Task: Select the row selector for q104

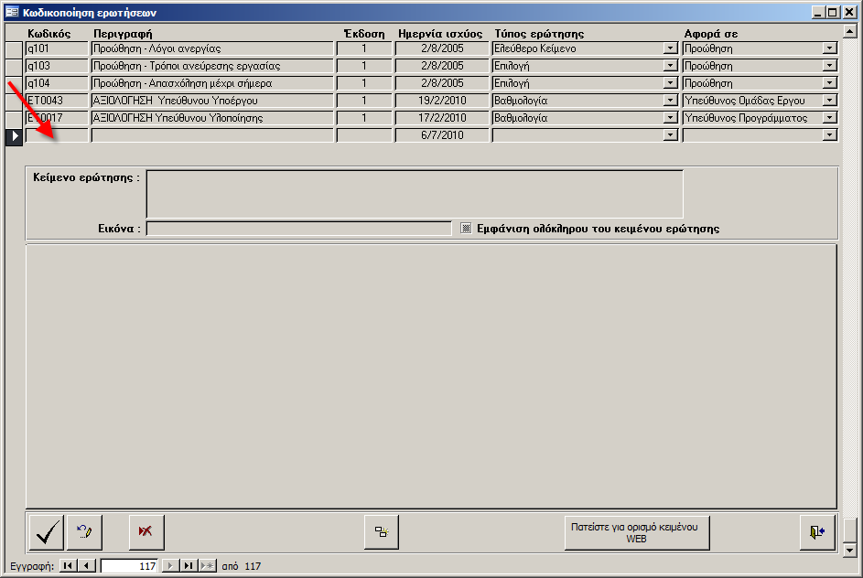Action: click(x=14, y=83)
